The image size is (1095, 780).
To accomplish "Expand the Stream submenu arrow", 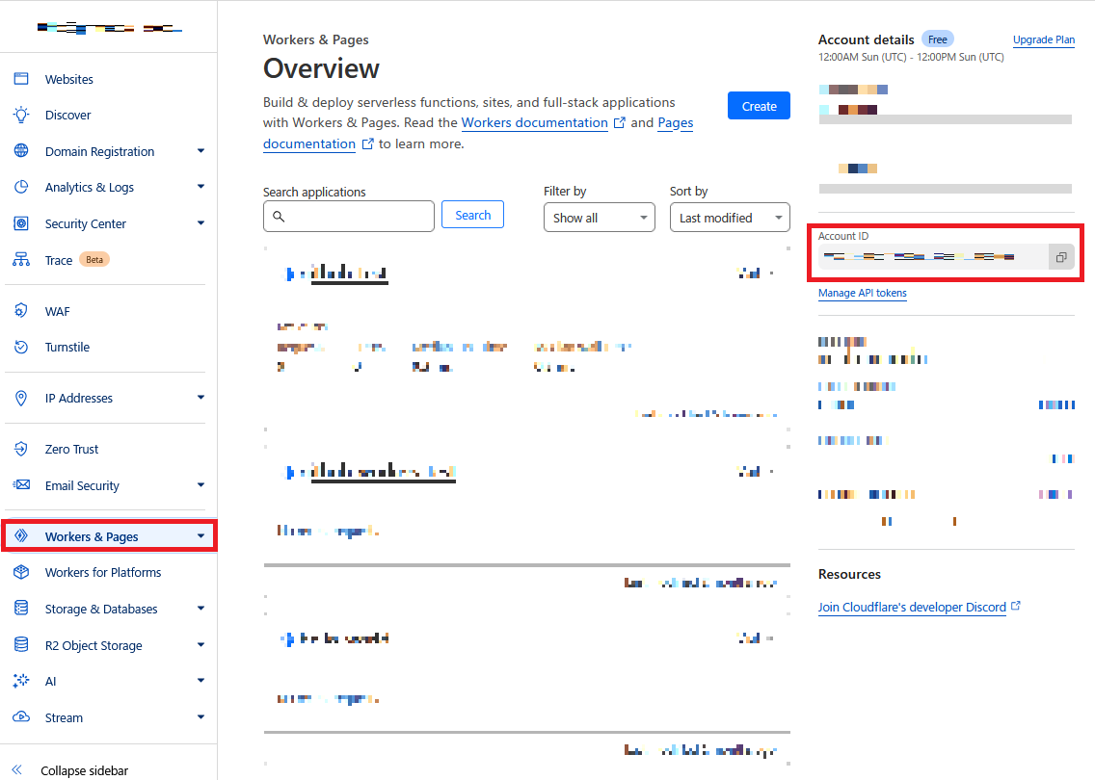I will tap(201, 717).
